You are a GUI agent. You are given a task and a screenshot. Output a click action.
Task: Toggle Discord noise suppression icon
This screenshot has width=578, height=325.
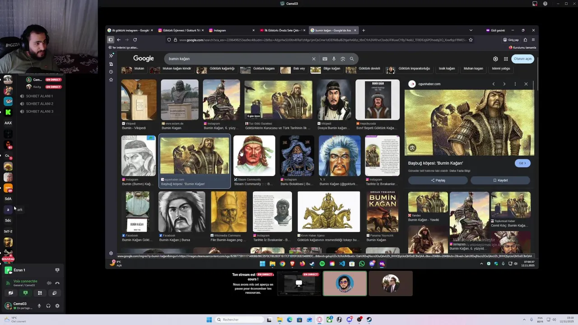pyautogui.click(x=49, y=283)
